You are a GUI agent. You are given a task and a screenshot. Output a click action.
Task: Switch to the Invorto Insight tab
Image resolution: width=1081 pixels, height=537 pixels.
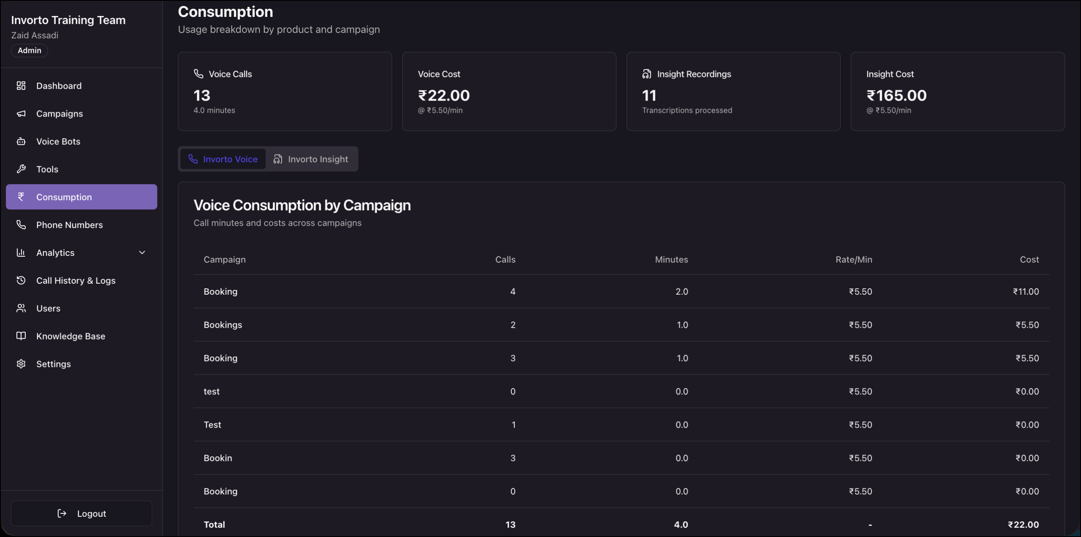[x=311, y=159]
